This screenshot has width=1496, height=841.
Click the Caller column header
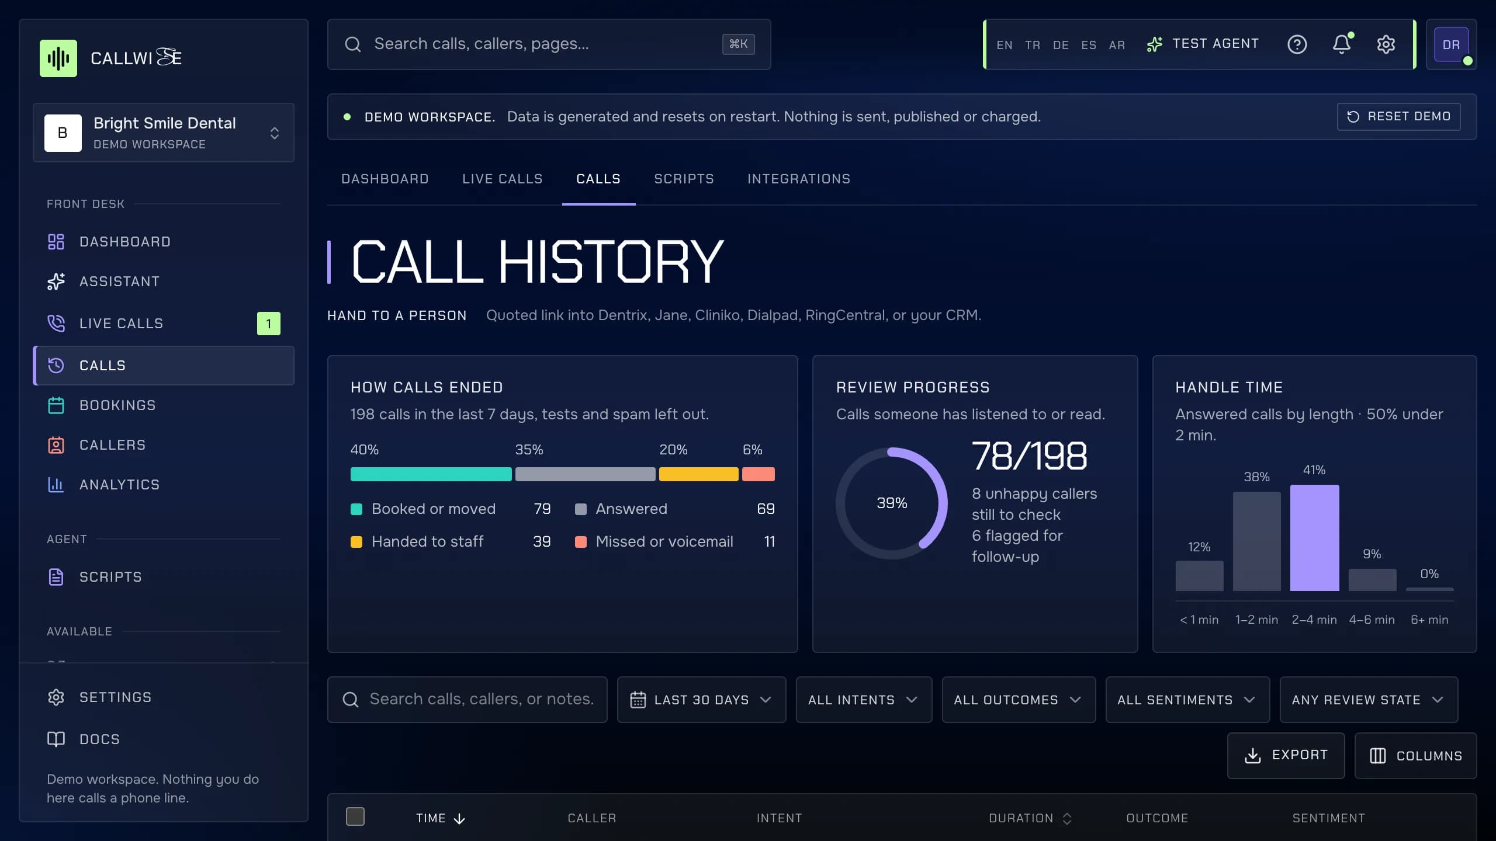591,818
